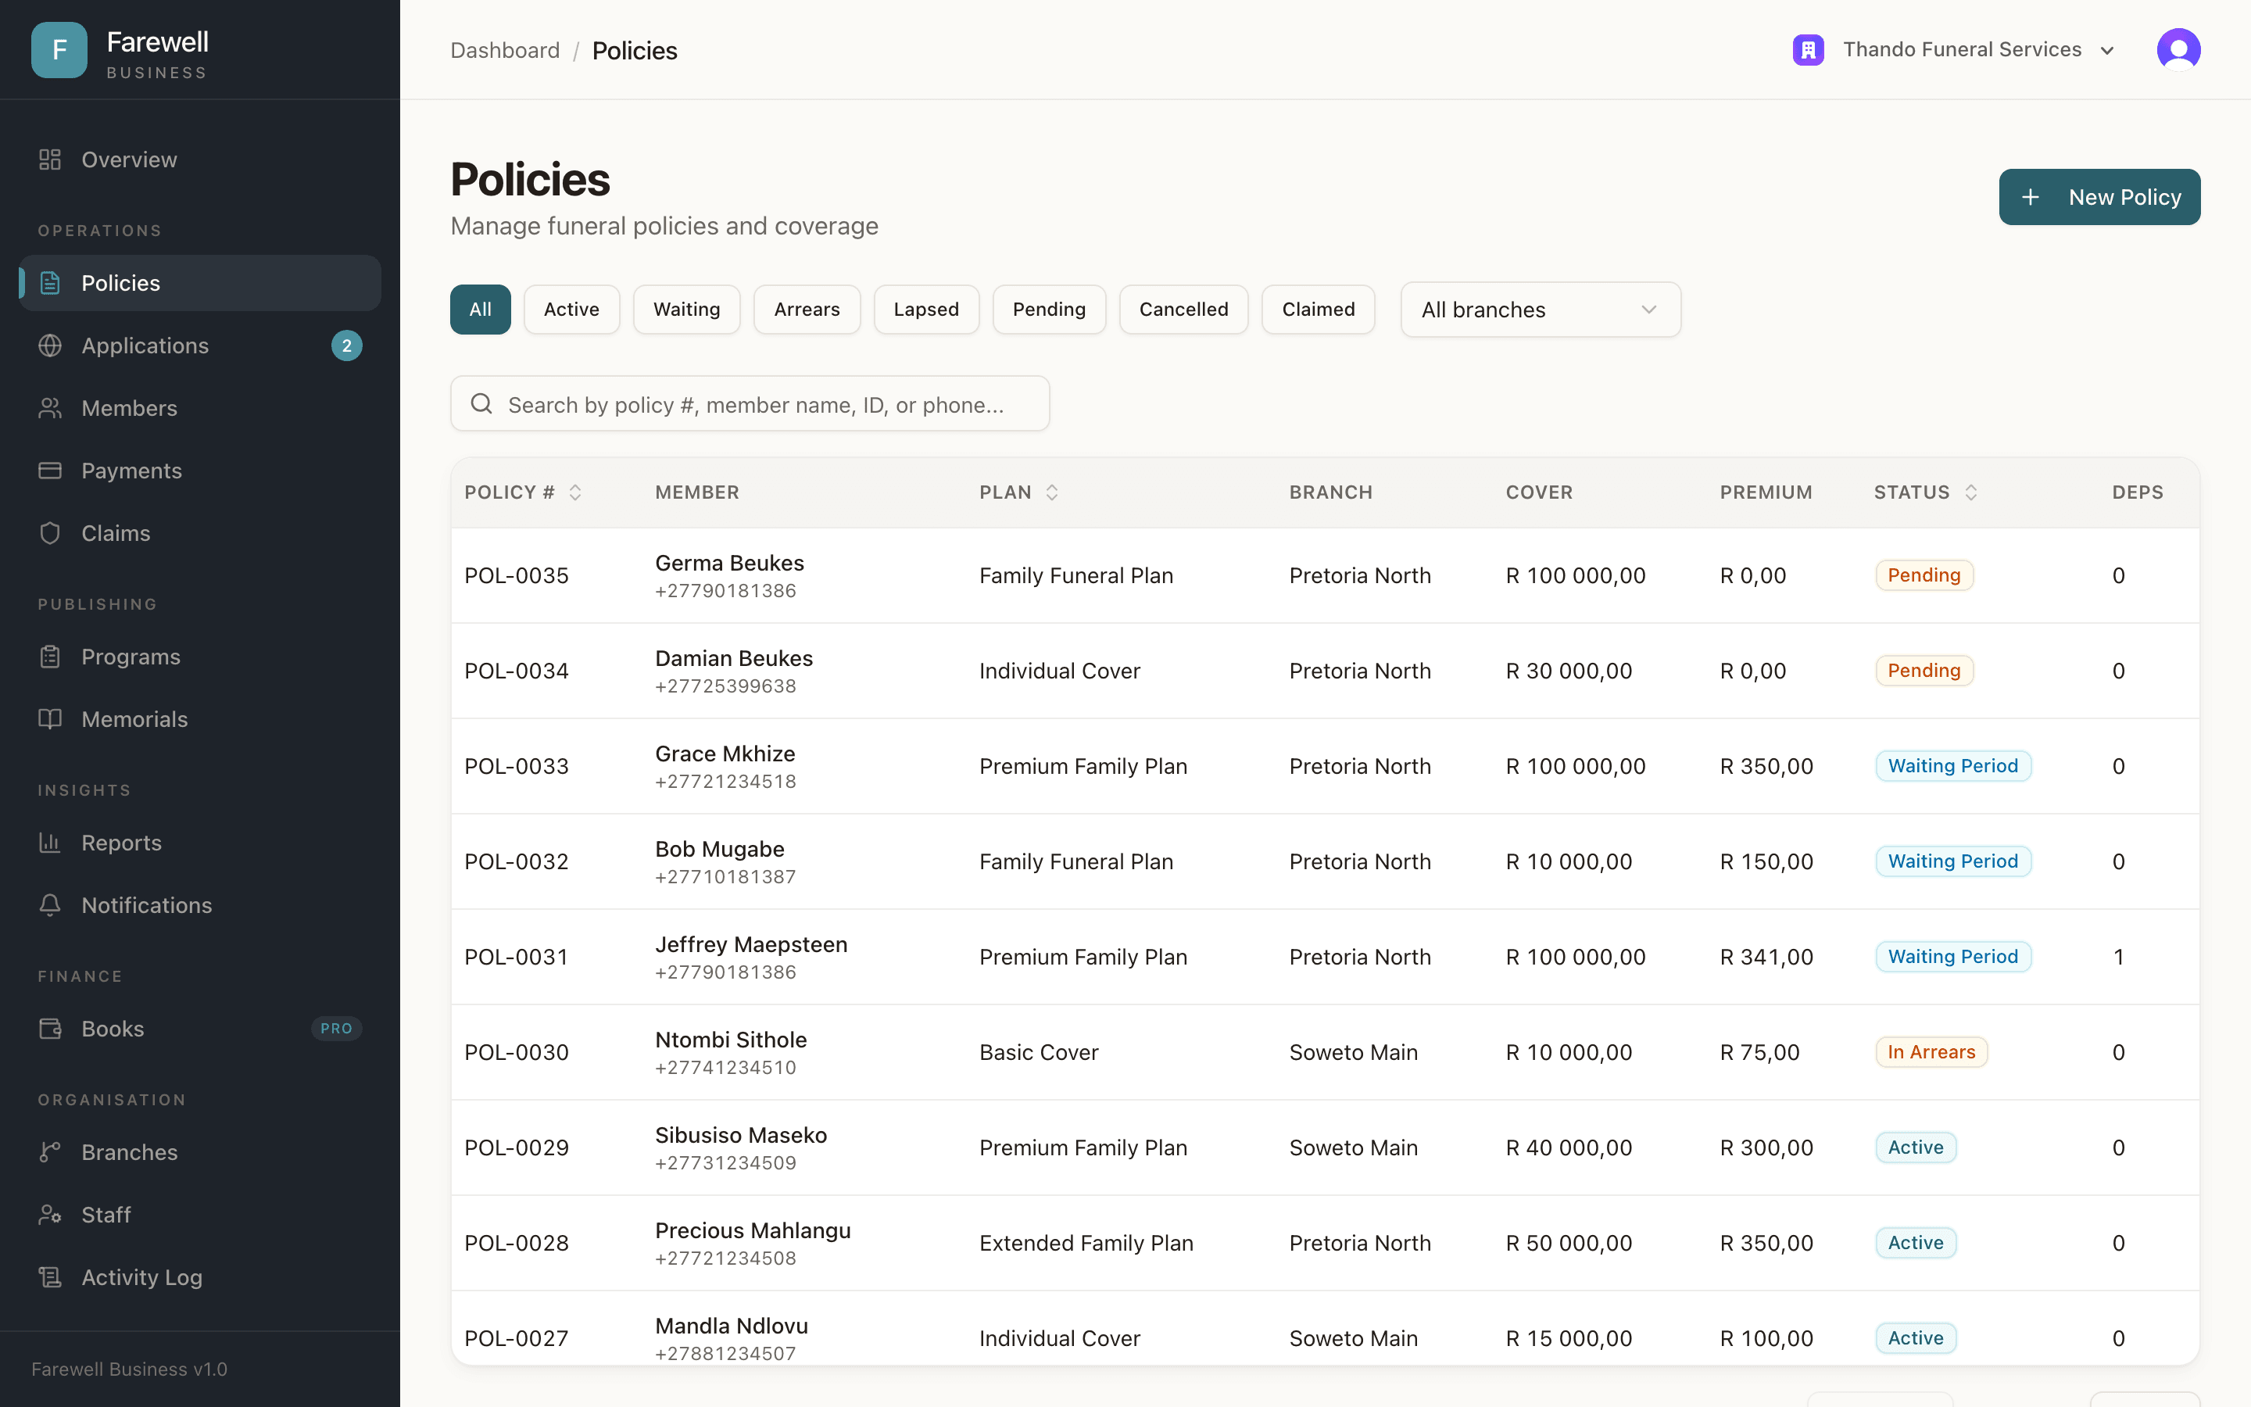This screenshot has height=1407, width=2251.
Task: Filter policies by Lapsed
Action: 926,309
